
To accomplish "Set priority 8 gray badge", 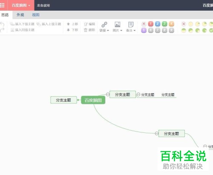I will (164, 30).
